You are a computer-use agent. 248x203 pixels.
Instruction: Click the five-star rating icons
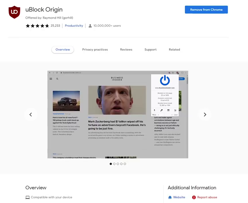coord(37,26)
